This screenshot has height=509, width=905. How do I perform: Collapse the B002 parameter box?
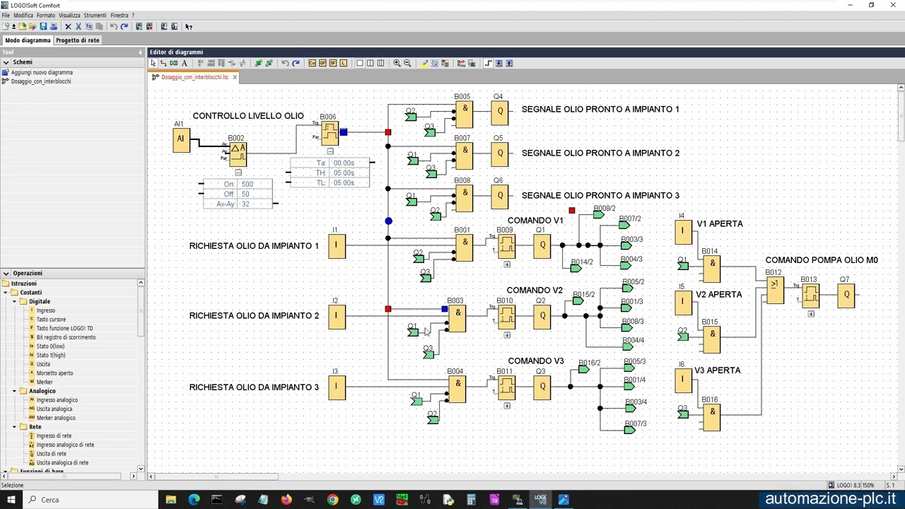click(238, 172)
